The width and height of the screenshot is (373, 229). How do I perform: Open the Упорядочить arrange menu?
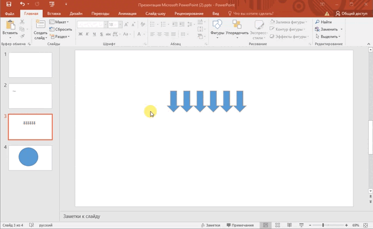(237, 29)
